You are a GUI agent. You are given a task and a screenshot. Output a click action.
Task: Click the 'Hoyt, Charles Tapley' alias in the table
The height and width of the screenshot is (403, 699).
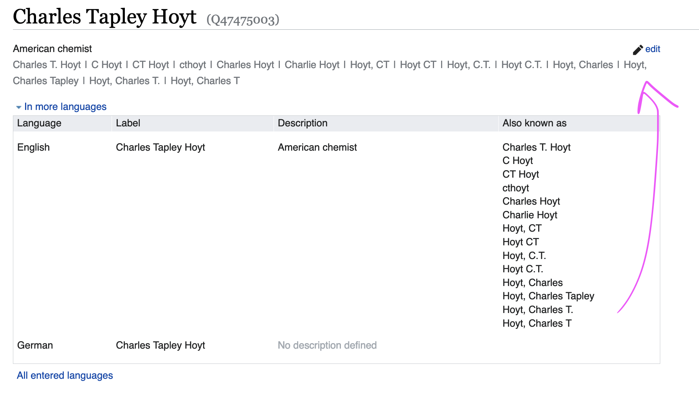(548, 296)
